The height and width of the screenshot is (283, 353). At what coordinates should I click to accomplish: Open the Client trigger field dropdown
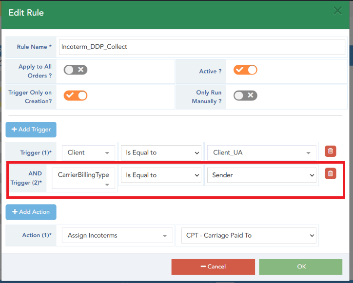point(88,152)
